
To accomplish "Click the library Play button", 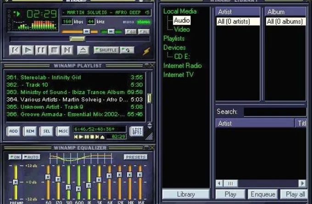I will point(230,194).
